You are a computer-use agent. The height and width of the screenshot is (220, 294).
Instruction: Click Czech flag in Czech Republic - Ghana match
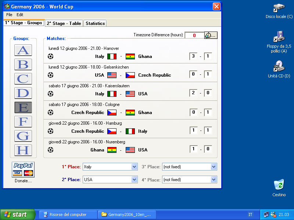pos(112,113)
